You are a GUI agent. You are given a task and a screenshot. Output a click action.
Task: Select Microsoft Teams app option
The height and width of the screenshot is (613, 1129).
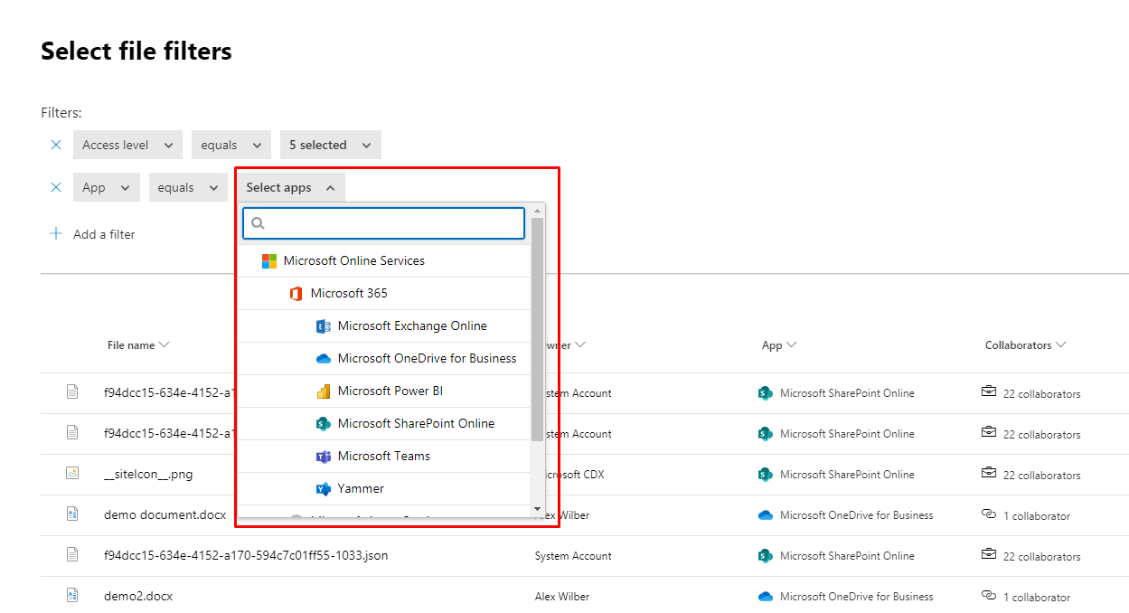click(x=383, y=457)
